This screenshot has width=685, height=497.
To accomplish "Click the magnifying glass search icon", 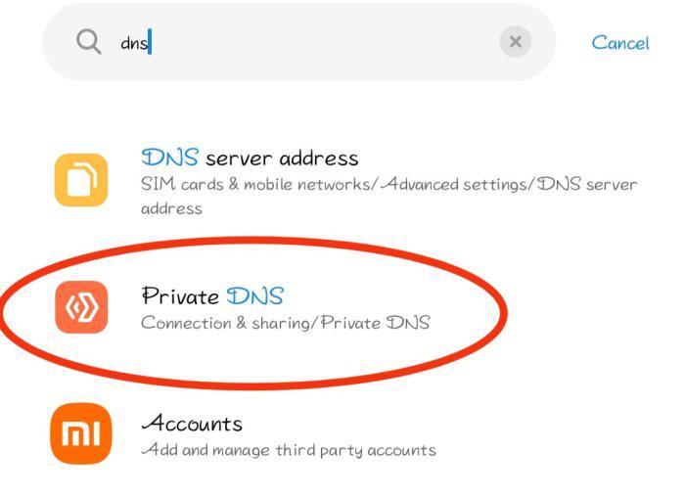I will pyautogui.click(x=89, y=42).
